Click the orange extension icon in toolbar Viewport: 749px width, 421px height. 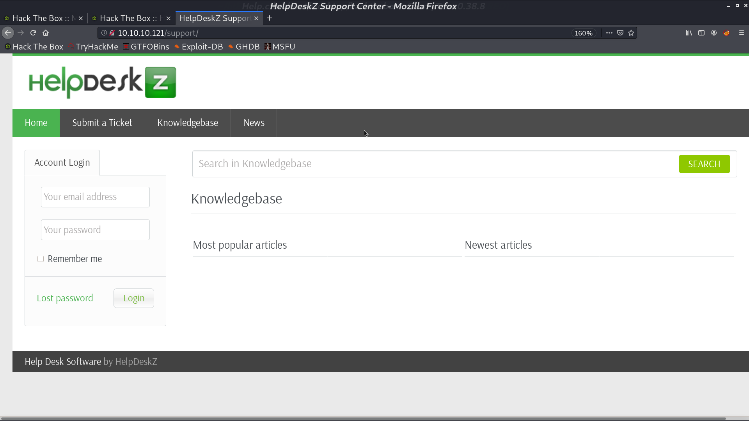click(726, 33)
